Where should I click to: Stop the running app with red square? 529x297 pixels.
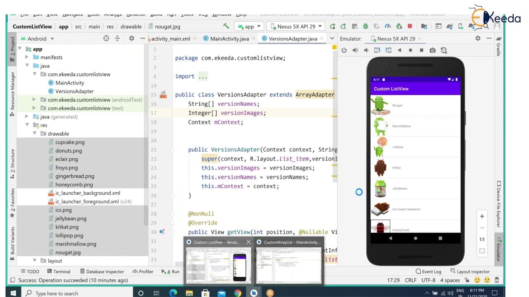pos(410,26)
